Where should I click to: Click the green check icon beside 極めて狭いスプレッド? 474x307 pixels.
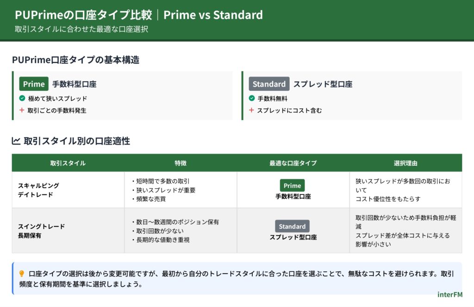pos(22,98)
